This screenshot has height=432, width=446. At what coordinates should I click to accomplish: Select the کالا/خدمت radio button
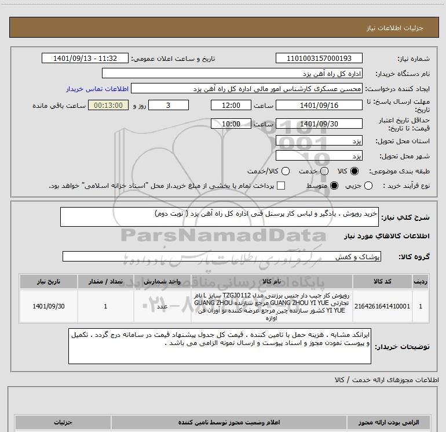286,171
